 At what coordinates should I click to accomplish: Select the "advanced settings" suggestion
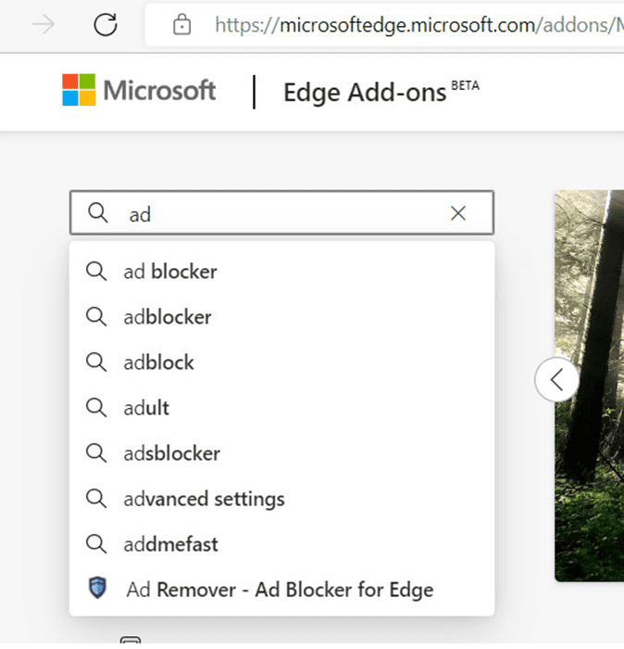204,499
